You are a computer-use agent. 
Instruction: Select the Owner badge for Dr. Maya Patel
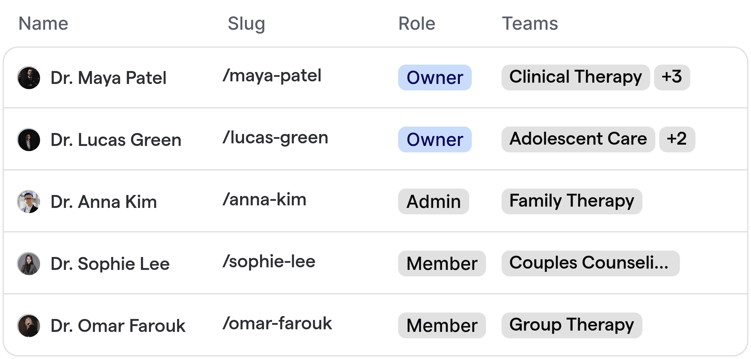point(434,77)
